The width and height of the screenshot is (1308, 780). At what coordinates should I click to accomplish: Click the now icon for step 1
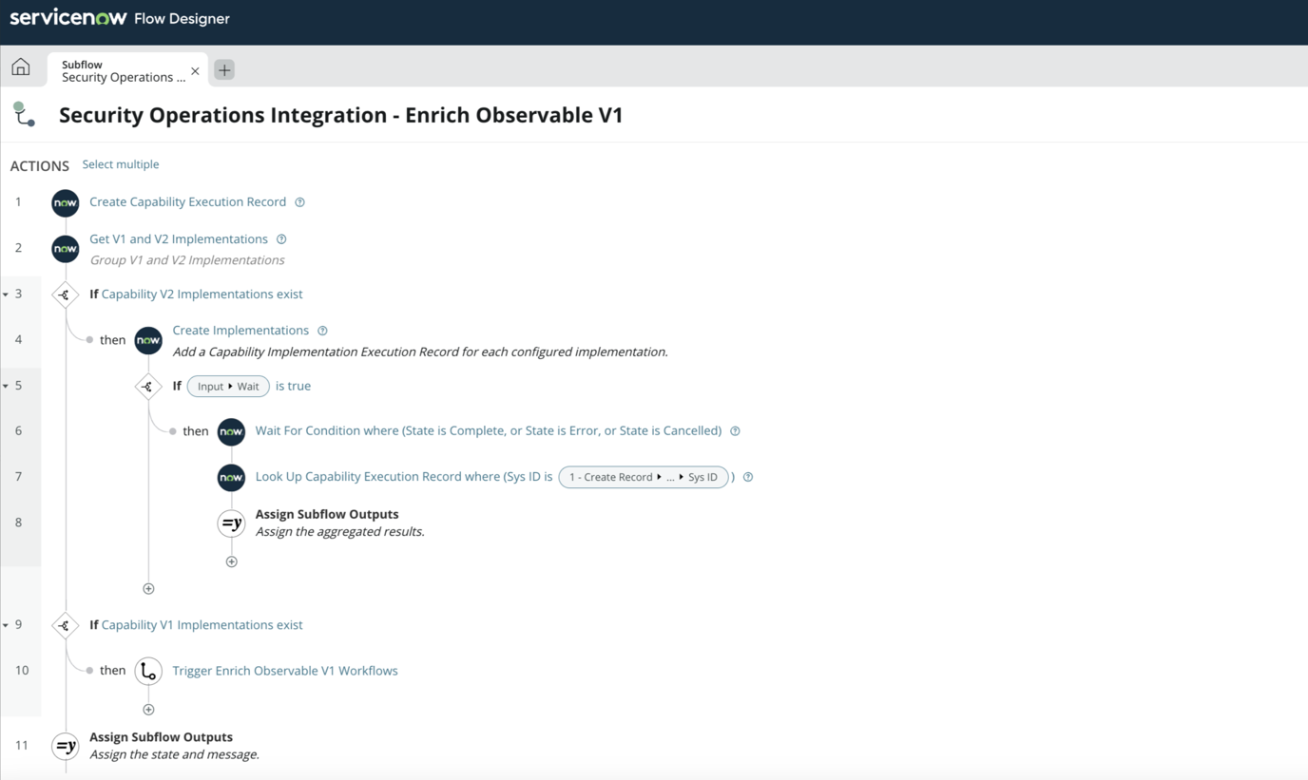(x=66, y=202)
